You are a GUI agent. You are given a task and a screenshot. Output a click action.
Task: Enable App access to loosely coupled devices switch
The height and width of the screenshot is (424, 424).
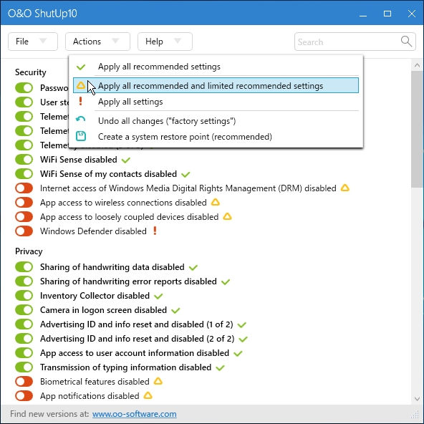click(x=24, y=217)
